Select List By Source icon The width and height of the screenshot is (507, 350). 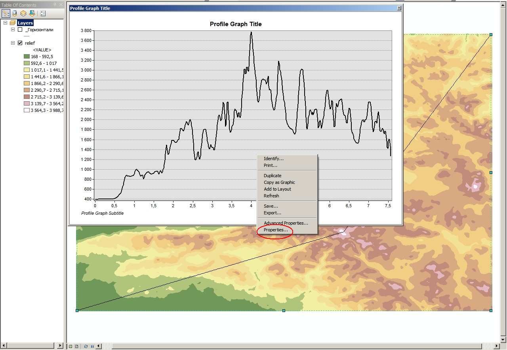point(15,13)
